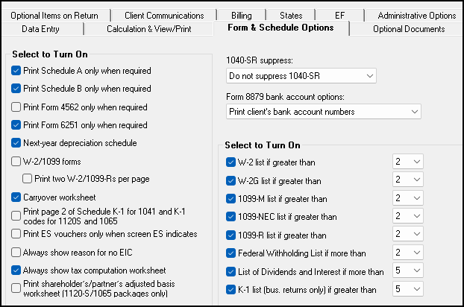Check Print two W-2/1099-Rs per page
Screen dimensions: 464x307
pos(28,179)
